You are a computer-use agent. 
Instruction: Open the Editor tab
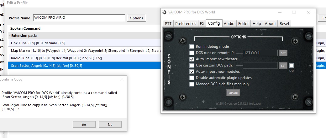(244, 24)
